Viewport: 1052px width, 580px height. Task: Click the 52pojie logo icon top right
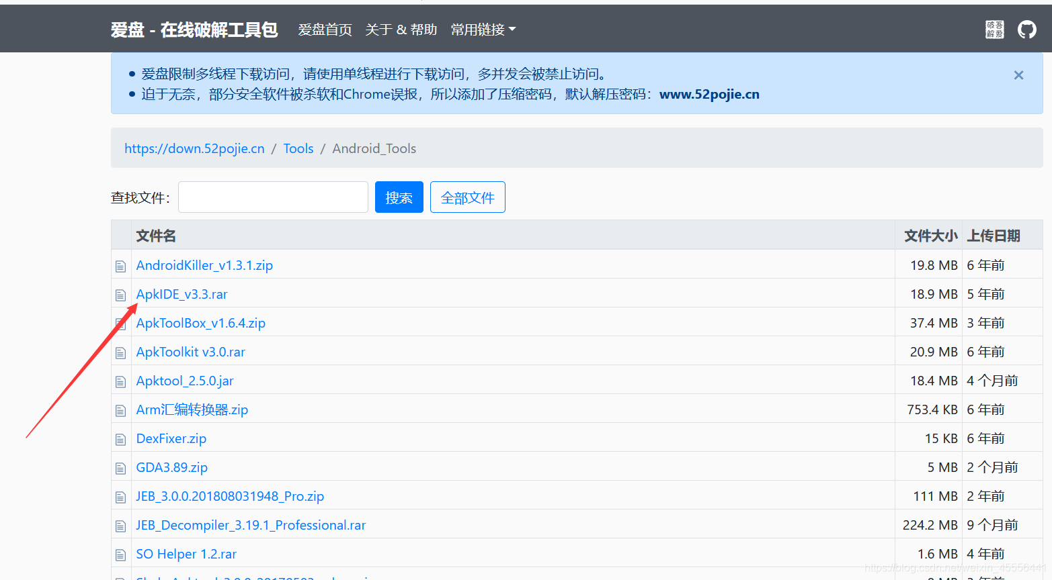click(994, 30)
